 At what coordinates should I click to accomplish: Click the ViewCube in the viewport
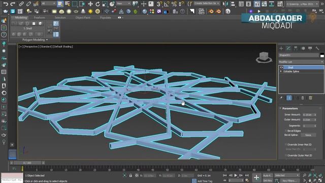pos(264,57)
